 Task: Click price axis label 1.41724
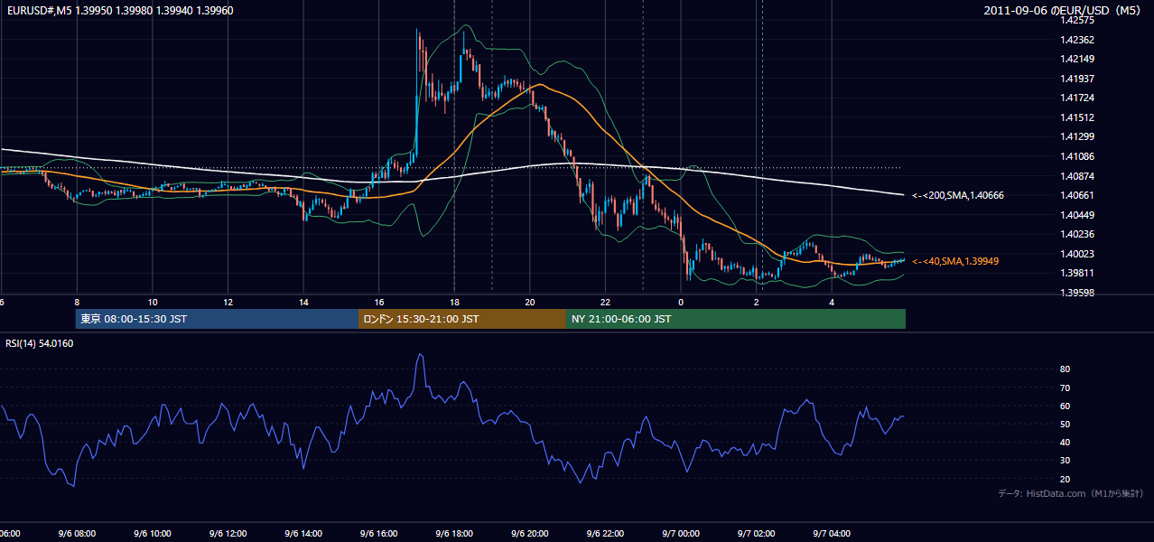click(x=1076, y=98)
